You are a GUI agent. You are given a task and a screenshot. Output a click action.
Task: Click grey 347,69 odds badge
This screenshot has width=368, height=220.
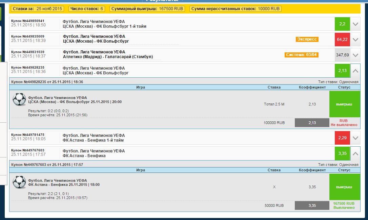[342, 55]
